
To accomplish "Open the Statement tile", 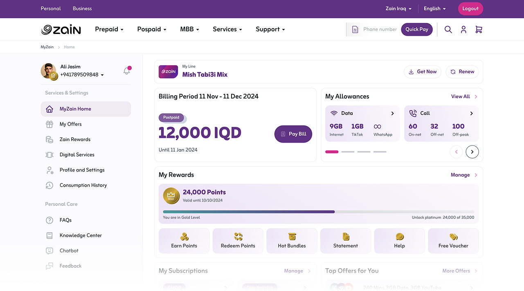I will click(x=346, y=241).
